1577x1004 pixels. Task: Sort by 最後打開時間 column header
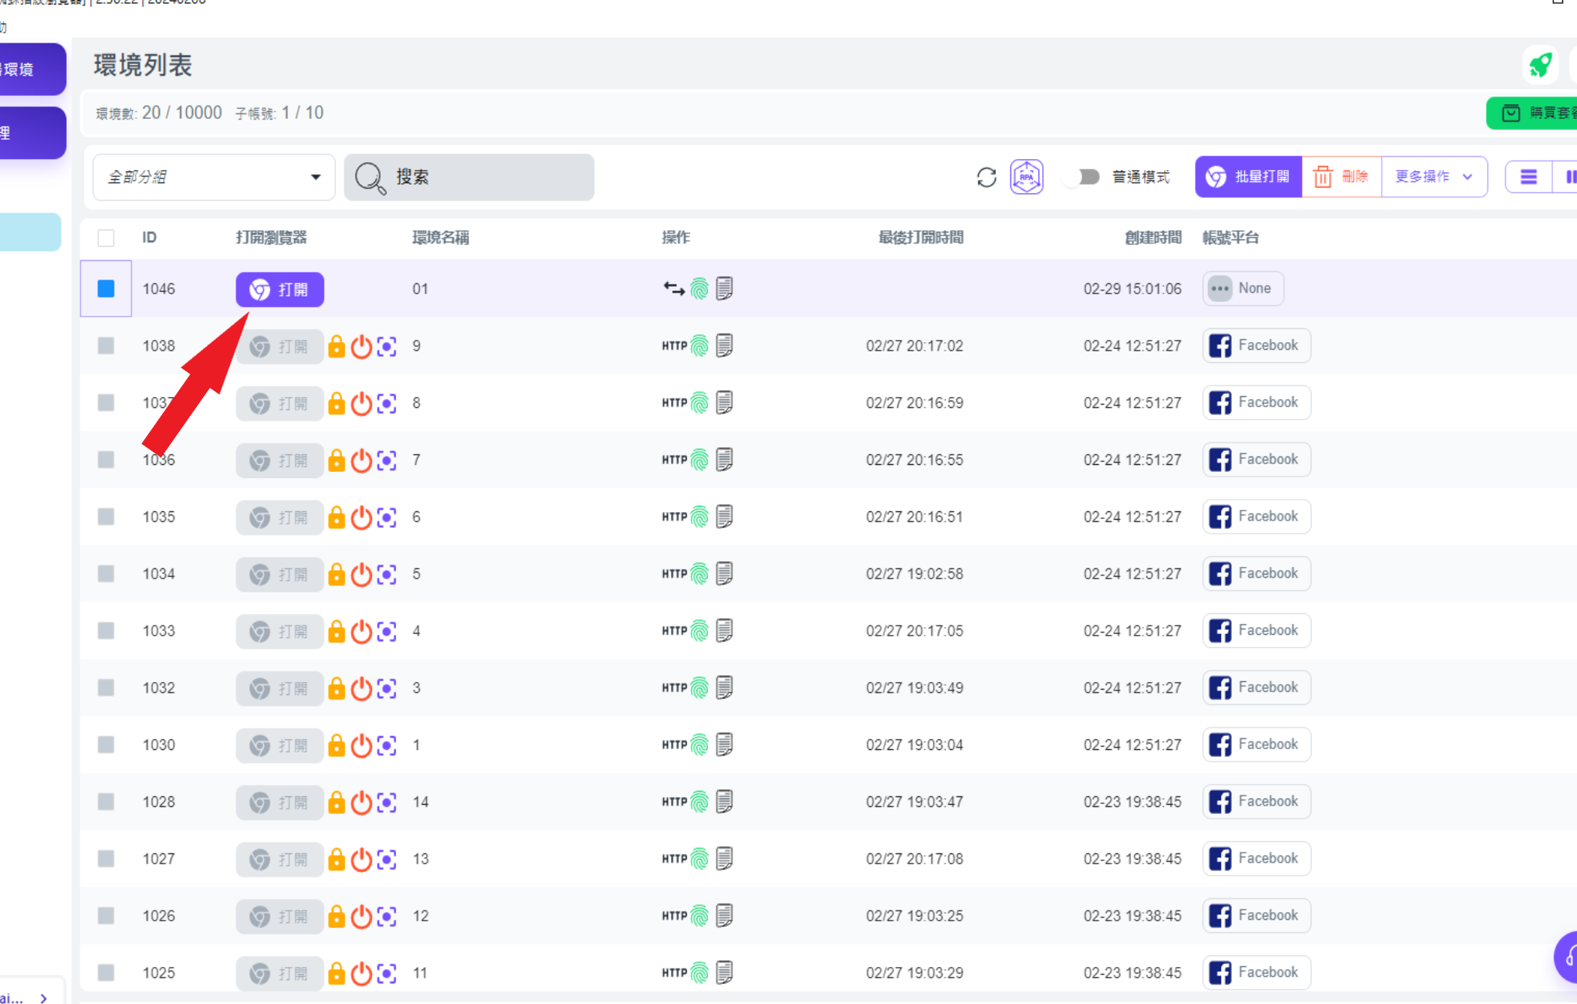[x=921, y=238]
